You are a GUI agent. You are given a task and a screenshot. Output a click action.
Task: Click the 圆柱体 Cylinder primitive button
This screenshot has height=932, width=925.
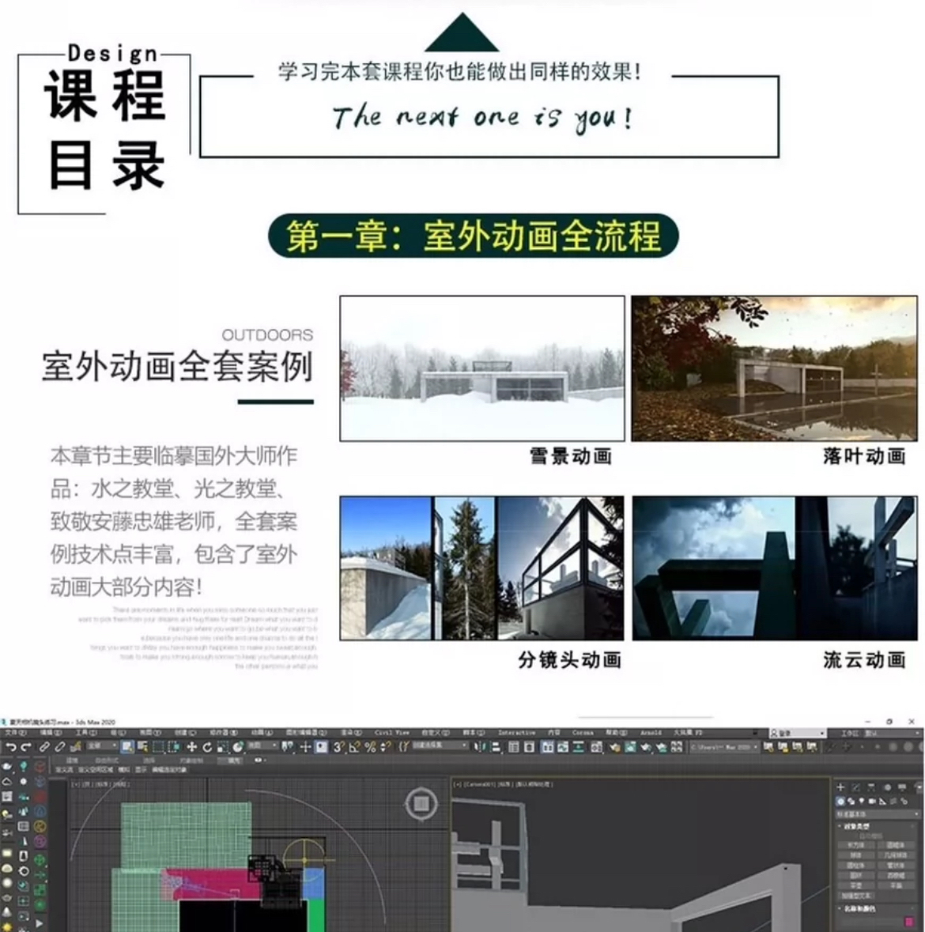(x=856, y=866)
